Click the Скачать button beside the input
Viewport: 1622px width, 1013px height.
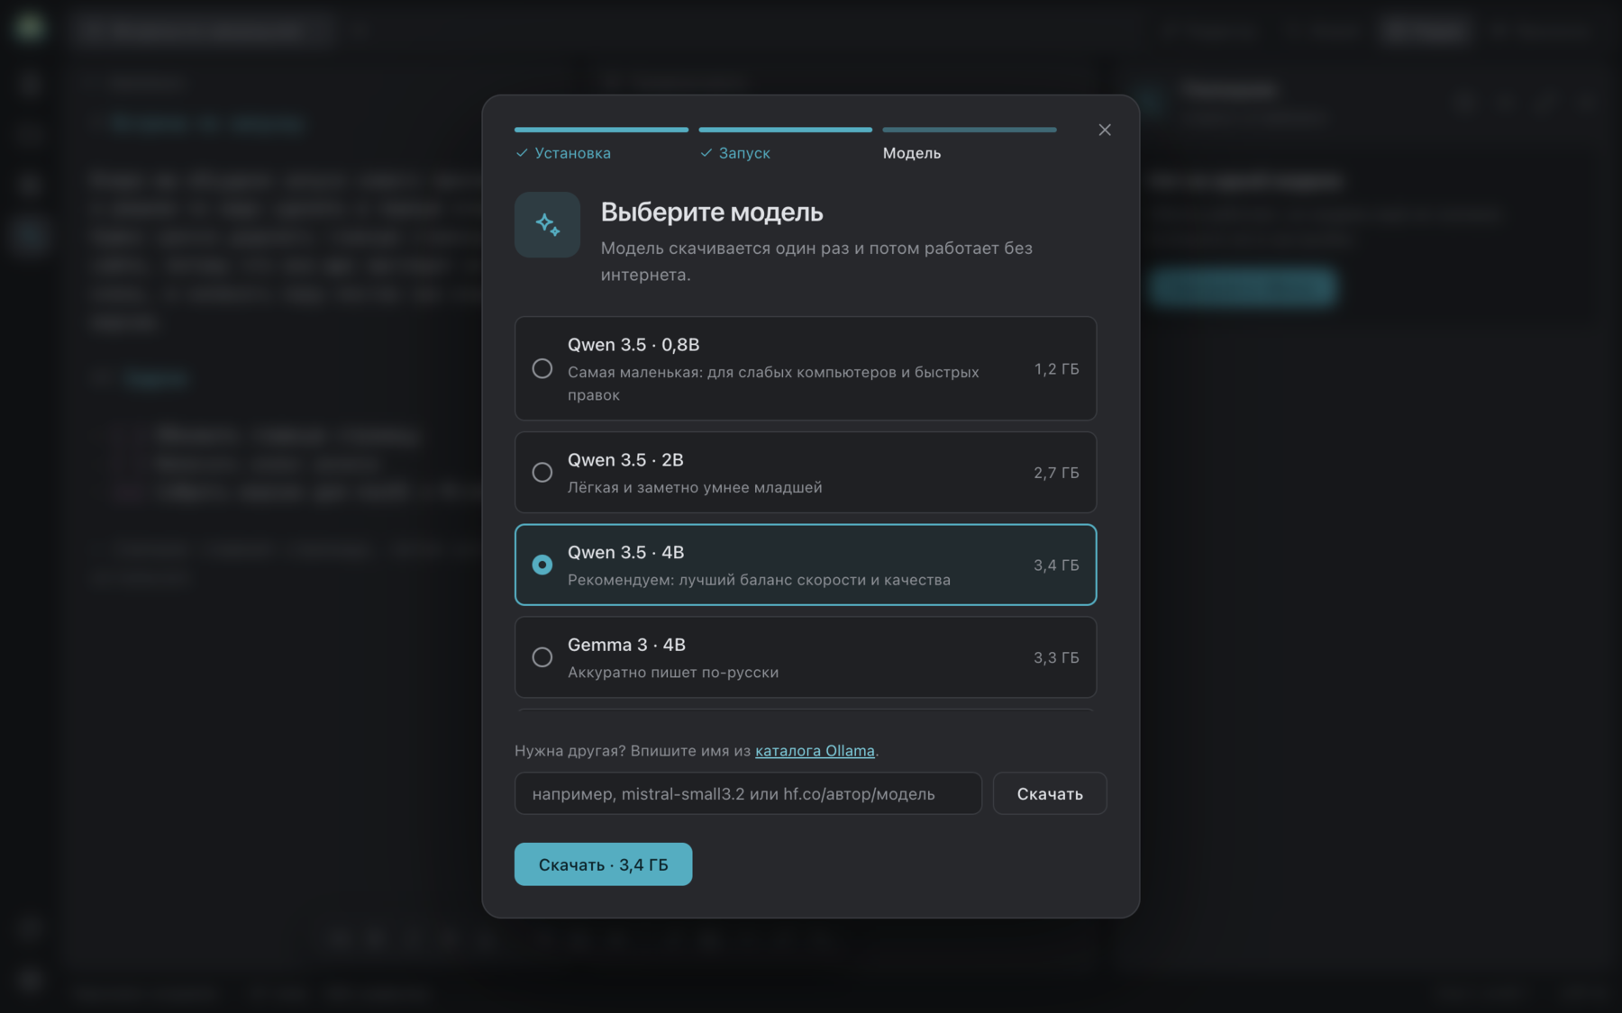(1050, 793)
